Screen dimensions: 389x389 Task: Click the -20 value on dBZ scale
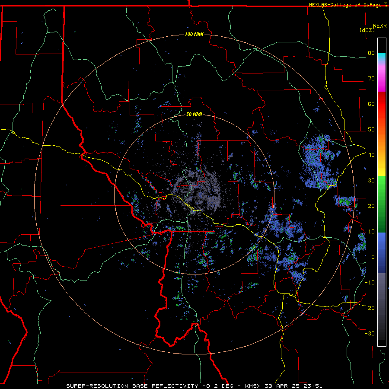(x=370, y=308)
